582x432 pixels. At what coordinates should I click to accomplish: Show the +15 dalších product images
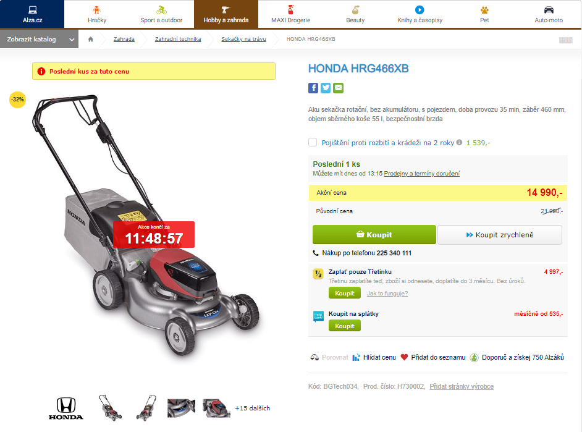(x=253, y=409)
